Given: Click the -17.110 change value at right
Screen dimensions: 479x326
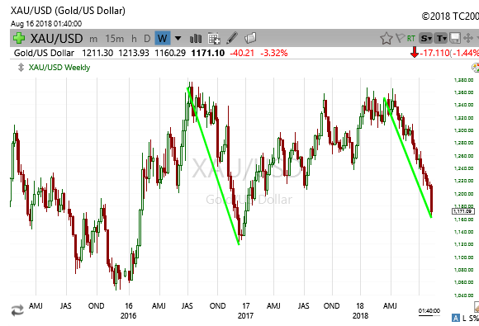Looking at the screenshot, I should 434,53.
